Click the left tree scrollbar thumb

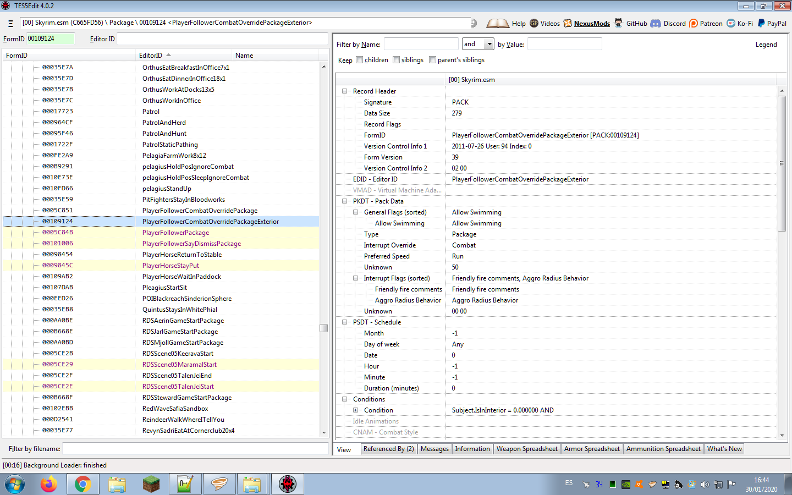click(323, 328)
